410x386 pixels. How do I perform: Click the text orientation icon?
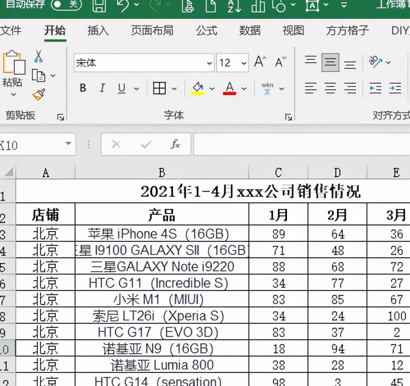(375, 62)
